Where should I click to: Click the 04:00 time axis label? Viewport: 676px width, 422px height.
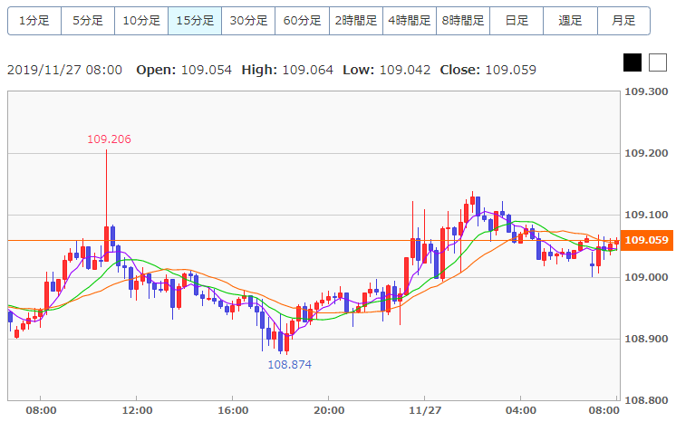tap(521, 410)
